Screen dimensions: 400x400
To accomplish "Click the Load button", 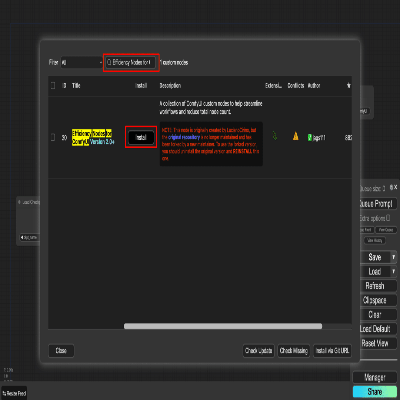I will point(375,271).
